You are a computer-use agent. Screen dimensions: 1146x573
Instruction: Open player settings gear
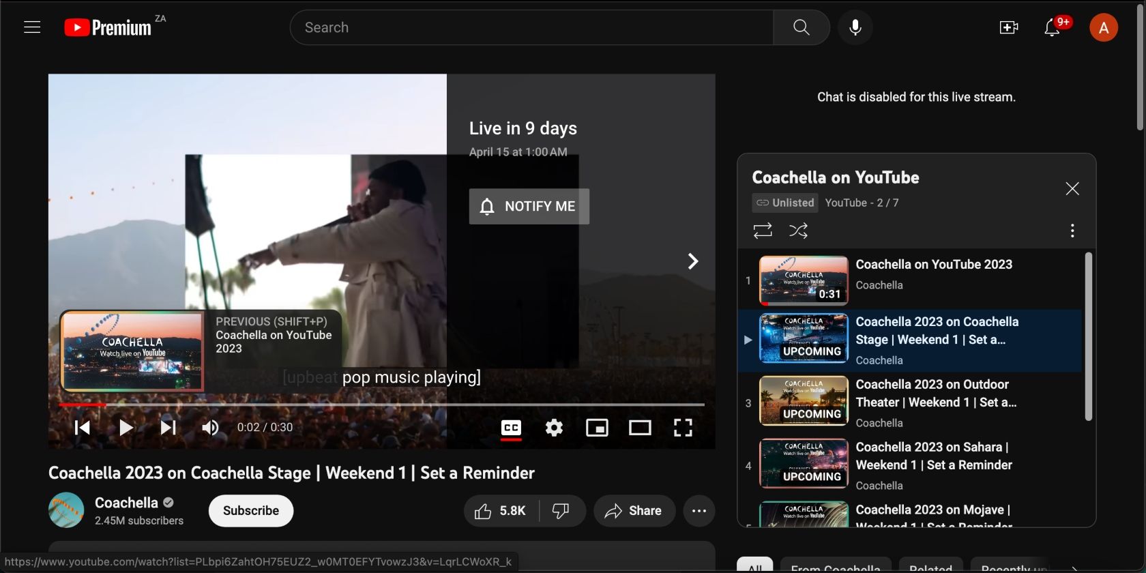[x=554, y=428]
